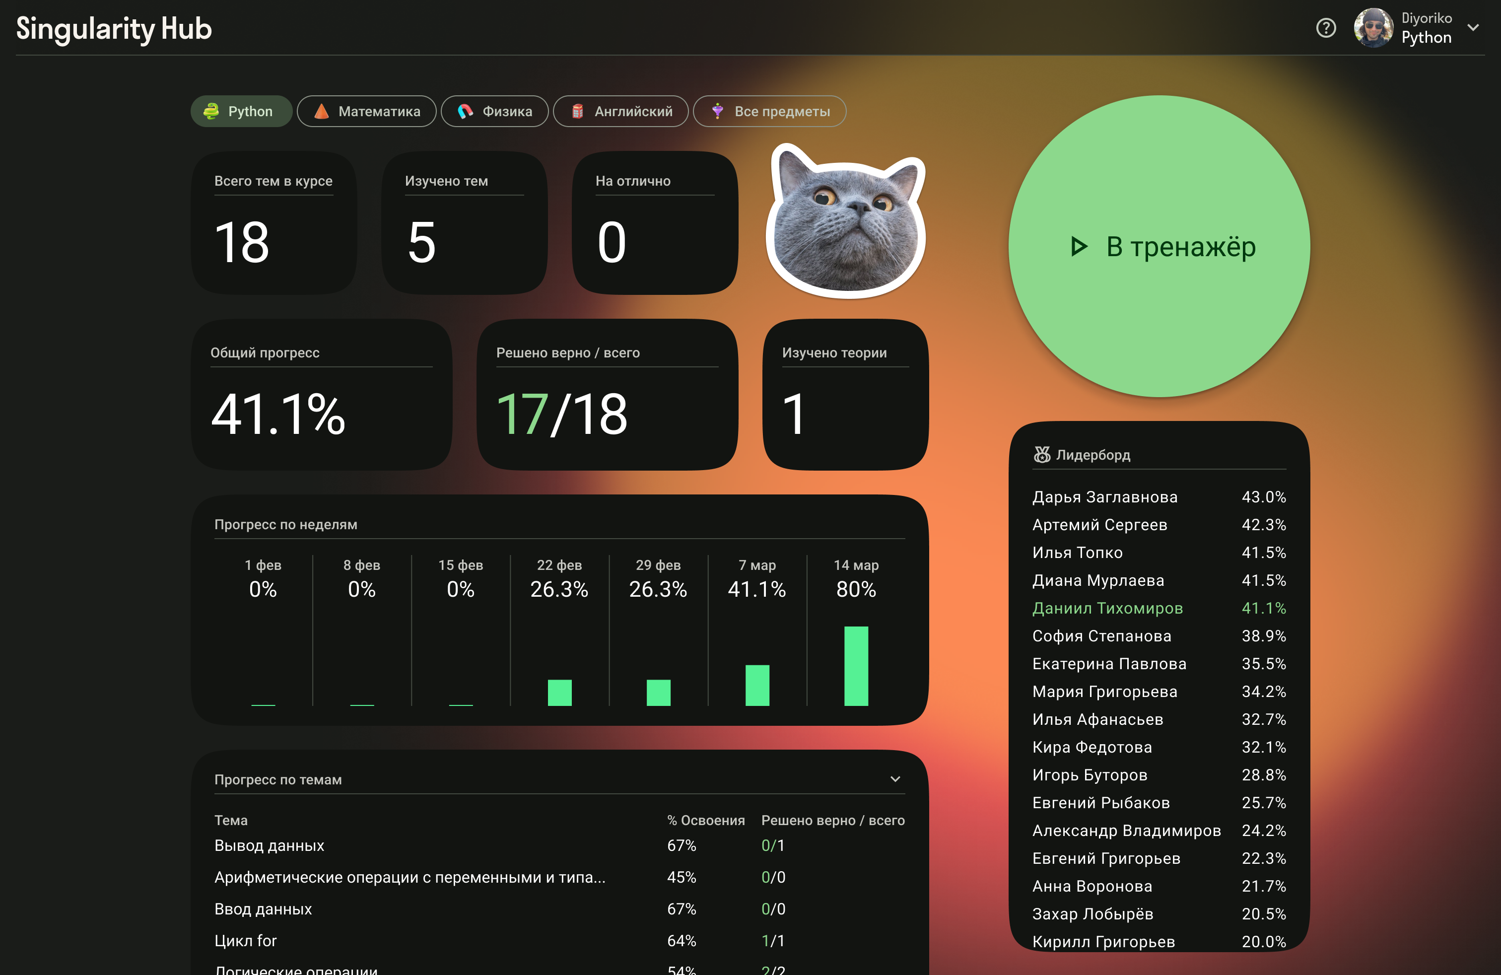Click the Физика magnet icon

[466, 112]
